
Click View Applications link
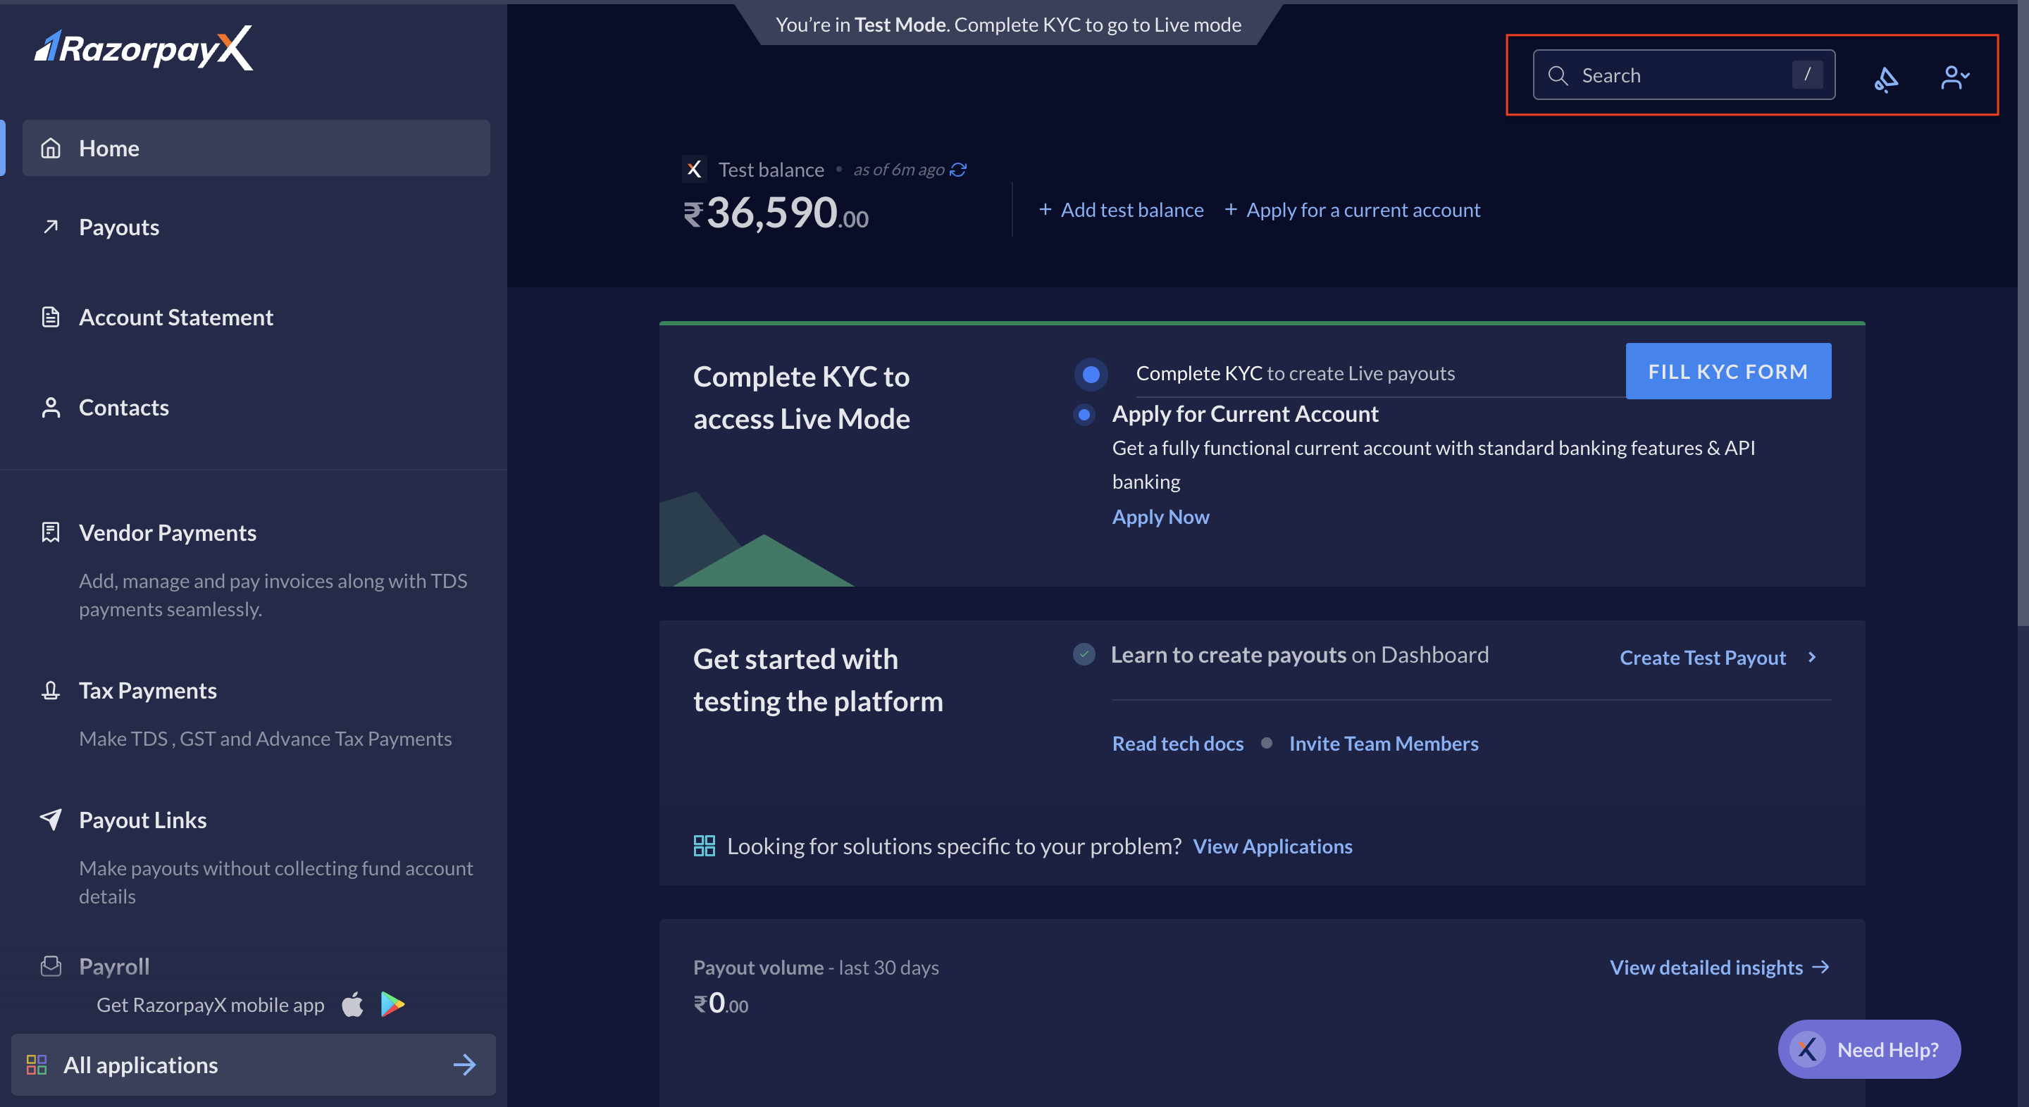click(x=1272, y=846)
